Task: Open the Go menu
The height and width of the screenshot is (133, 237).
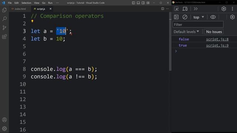Action: [44, 3]
